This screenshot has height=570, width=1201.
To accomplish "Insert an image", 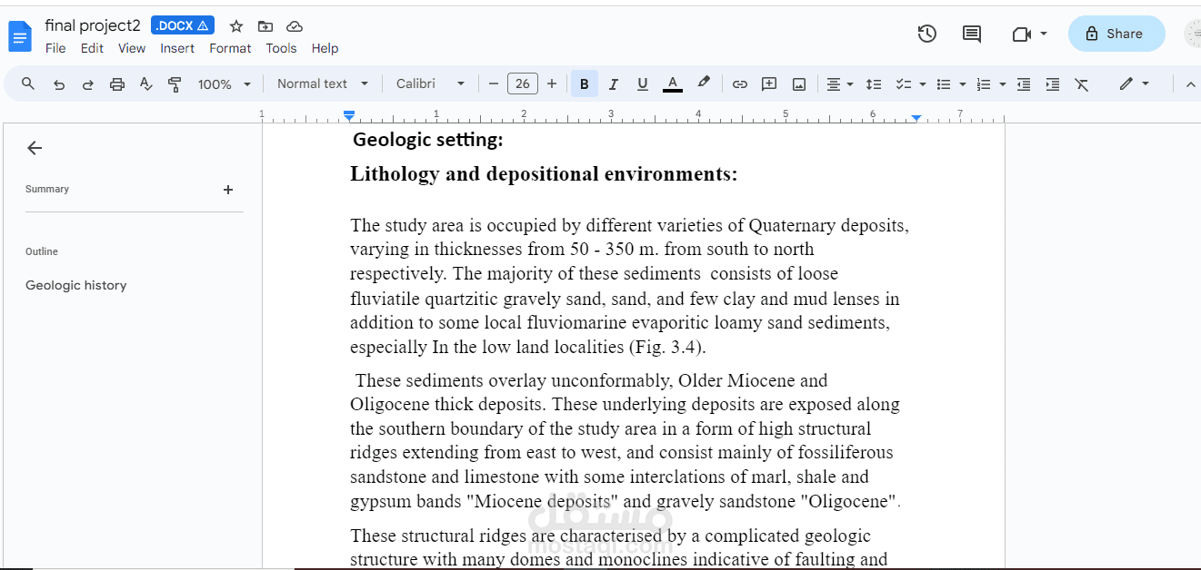I will click(799, 84).
